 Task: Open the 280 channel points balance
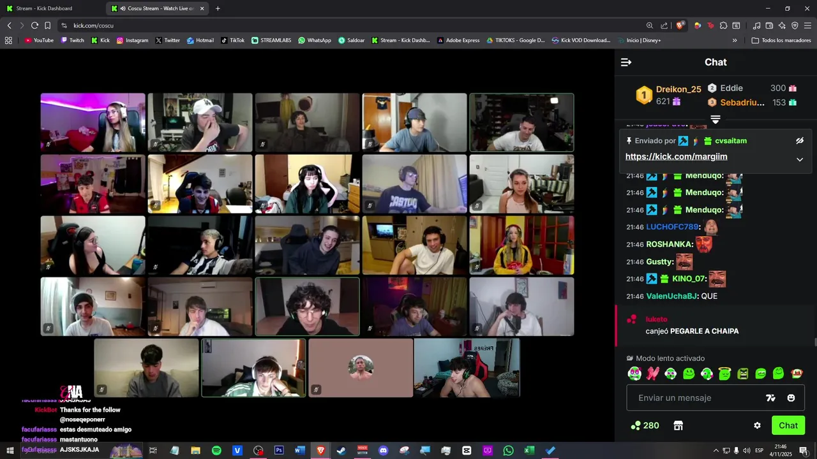645,425
